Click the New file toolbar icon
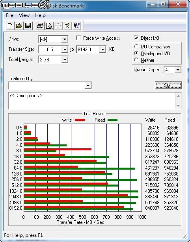Screen dimensions: 190x242 [x=10, y=26]
